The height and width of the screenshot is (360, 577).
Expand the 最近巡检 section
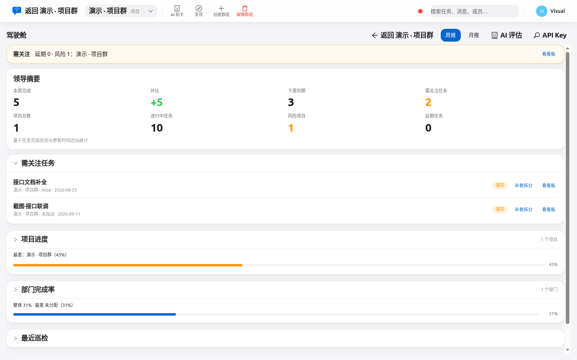(x=16, y=338)
